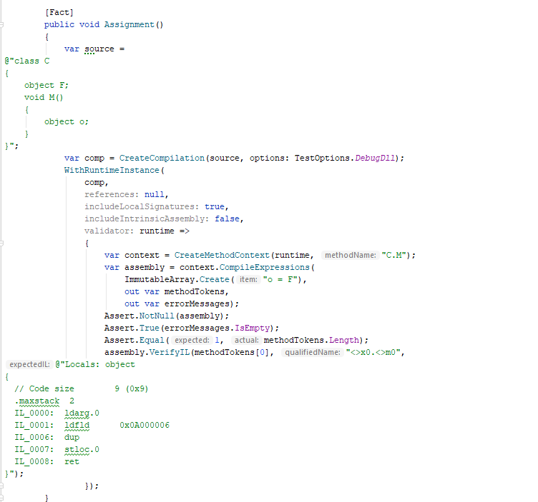Click the false literal

227,219
